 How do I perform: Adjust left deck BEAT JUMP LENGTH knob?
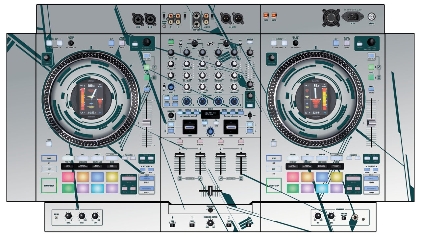(x=71, y=43)
